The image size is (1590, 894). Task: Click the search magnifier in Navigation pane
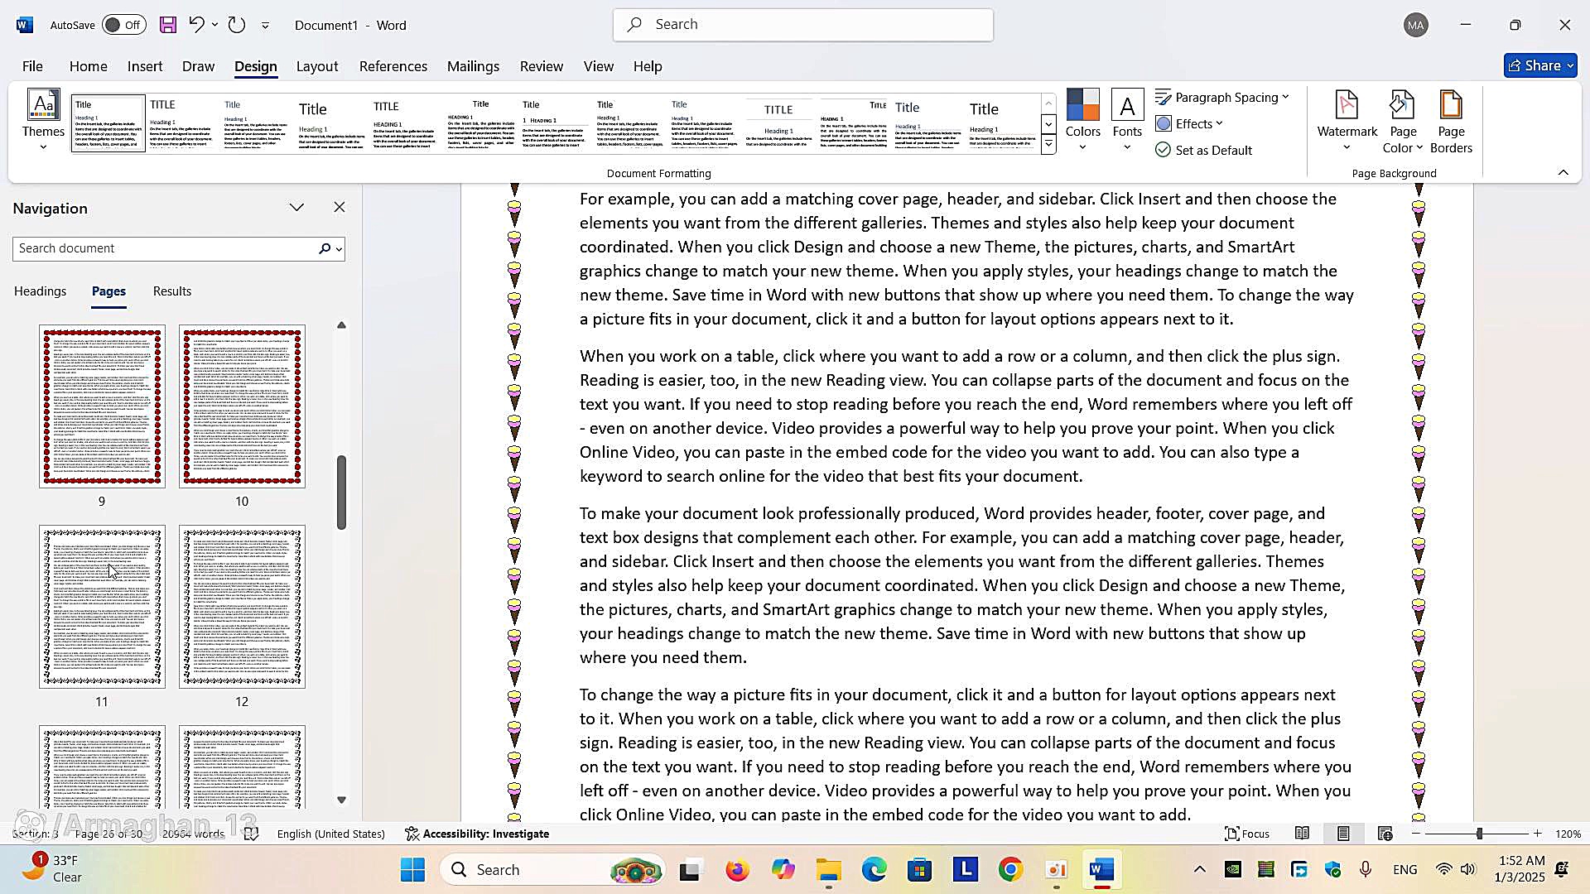(325, 248)
